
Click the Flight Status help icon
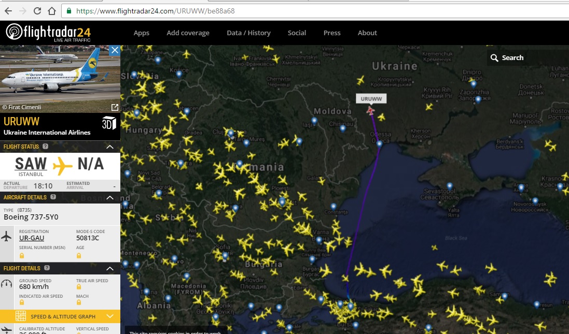pos(46,147)
